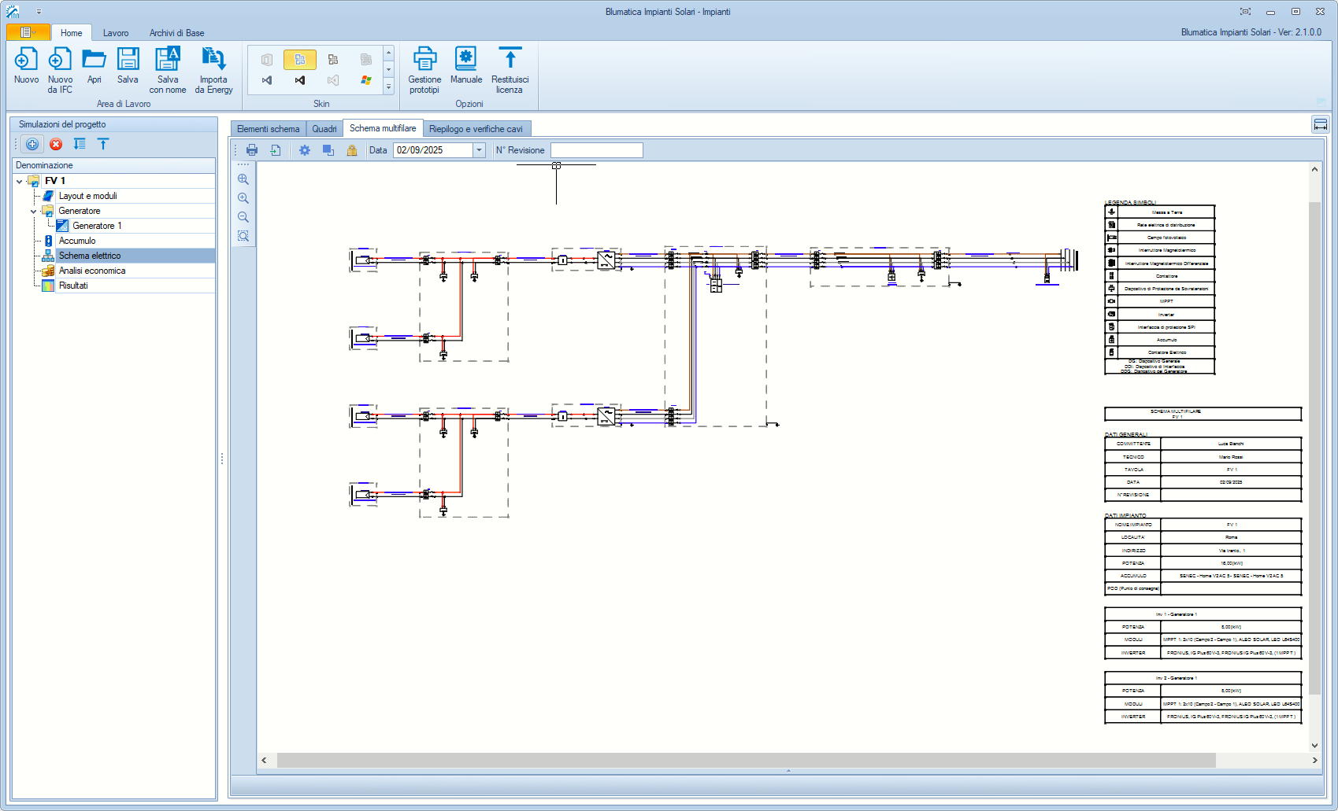Click the padlock icon in schema toolbar
The width and height of the screenshot is (1338, 811).
coord(352,149)
